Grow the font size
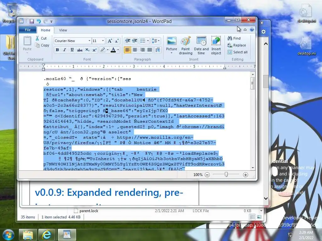This screenshot has height=241, width=322. 110,41
